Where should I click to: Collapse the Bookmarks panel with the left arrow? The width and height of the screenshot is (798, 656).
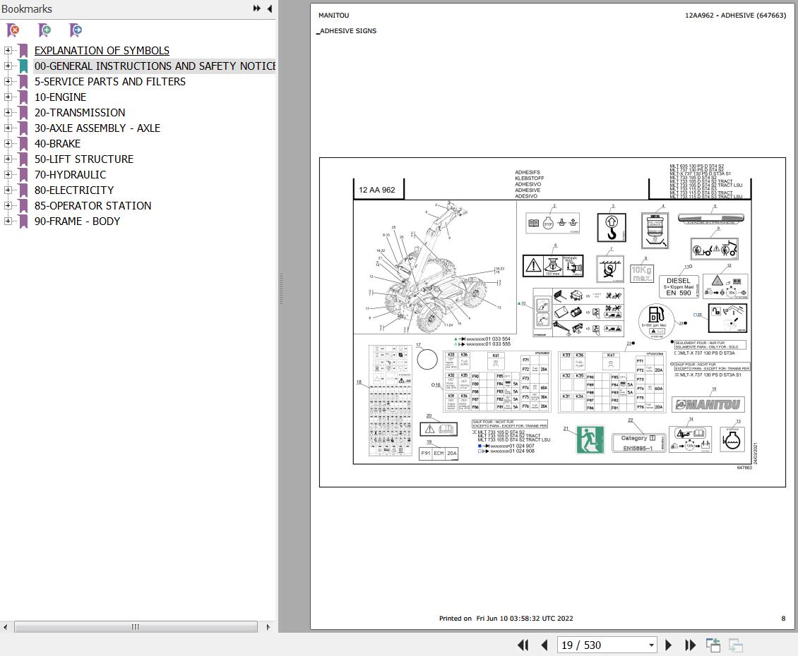pyautogui.click(x=269, y=8)
